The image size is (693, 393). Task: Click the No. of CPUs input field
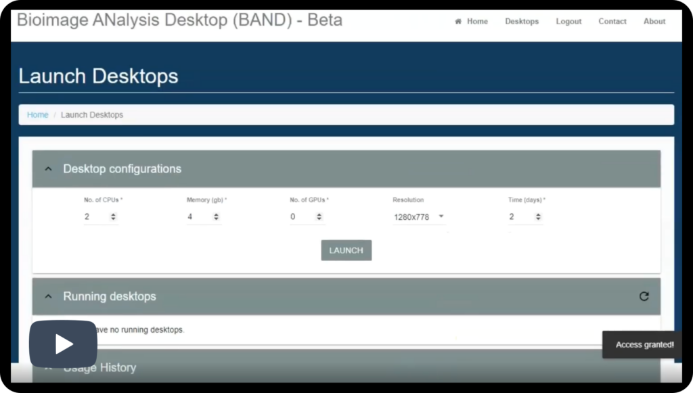pos(95,217)
